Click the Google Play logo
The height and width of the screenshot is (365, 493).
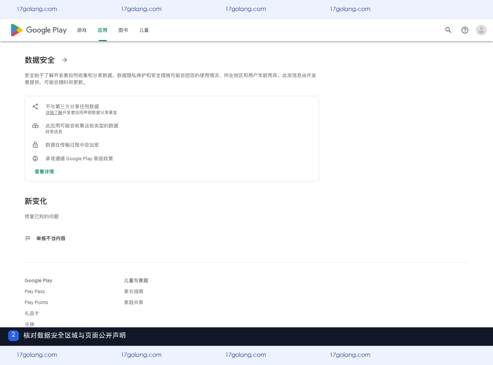pos(39,30)
